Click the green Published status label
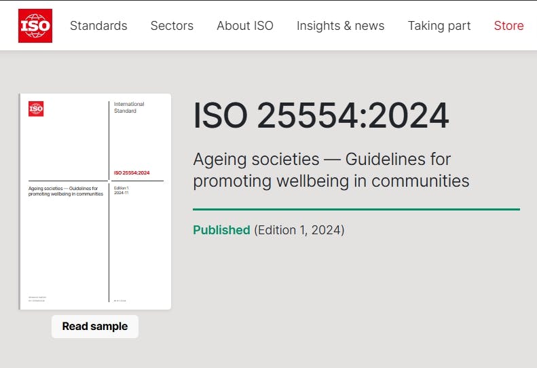The width and height of the screenshot is (537, 368). point(221,230)
